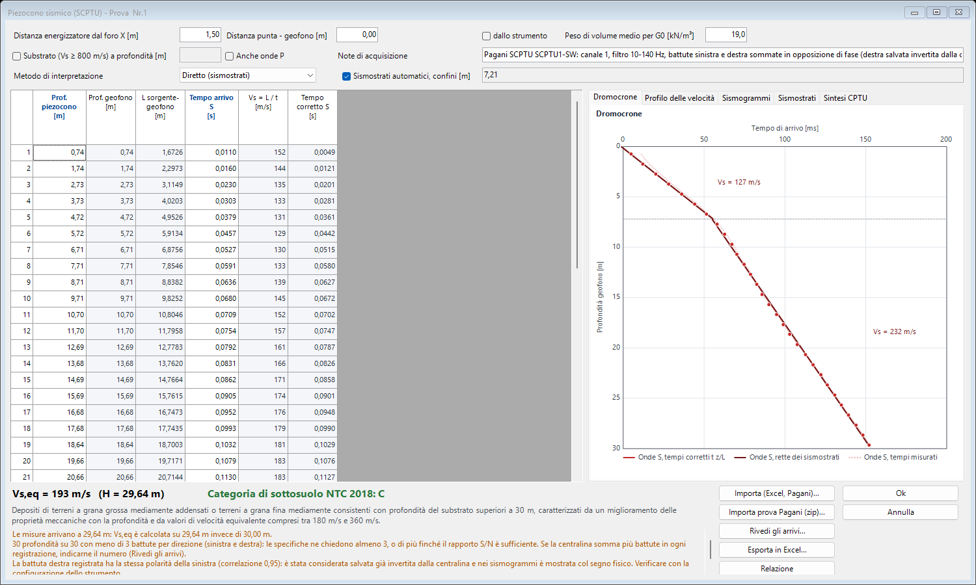
Task: Select the Sismostrati tab
Action: click(796, 98)
